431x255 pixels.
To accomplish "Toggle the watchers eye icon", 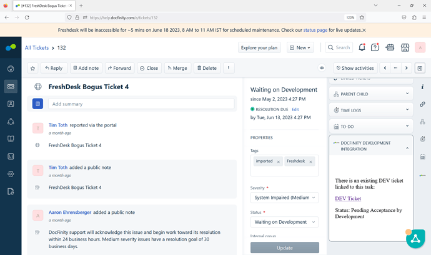I will (x=322, y=68).
